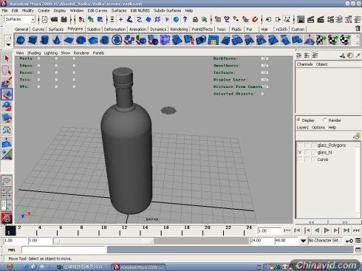Viewport: 362px width, 271px height.
Task: Create a polygon cube from the shelf
Action: pos(33,40)
